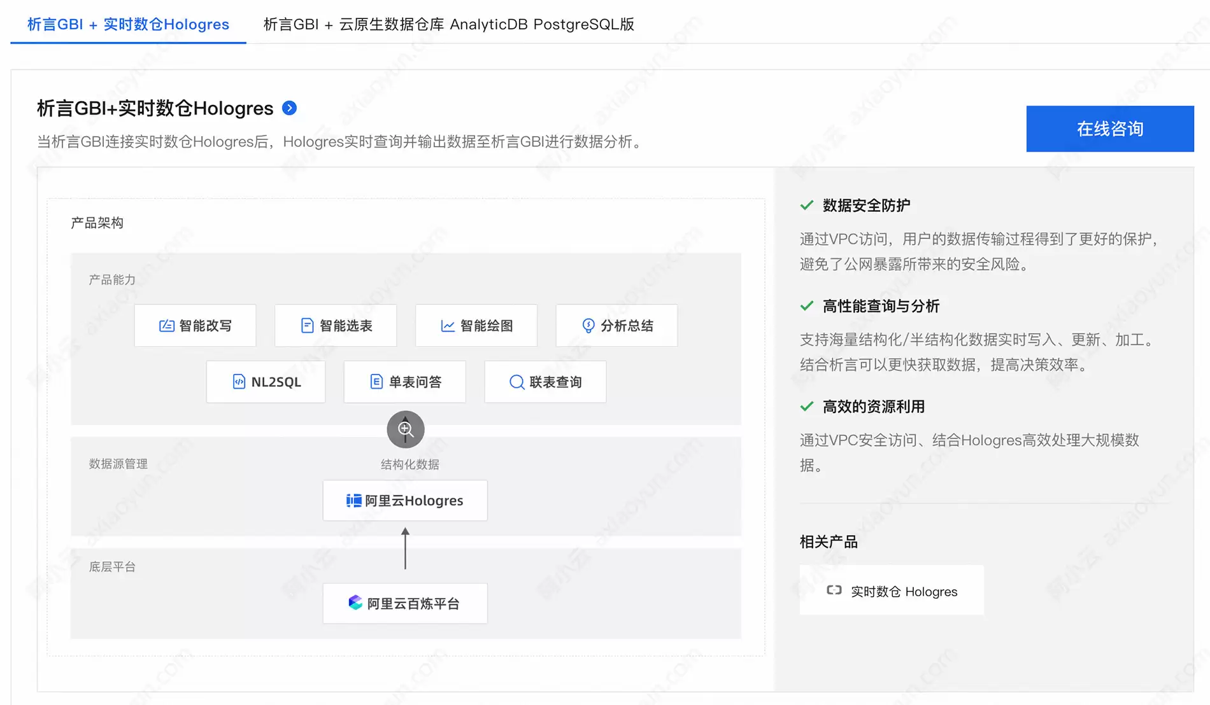Click the 数据源管理 section label

click(118, 464)
